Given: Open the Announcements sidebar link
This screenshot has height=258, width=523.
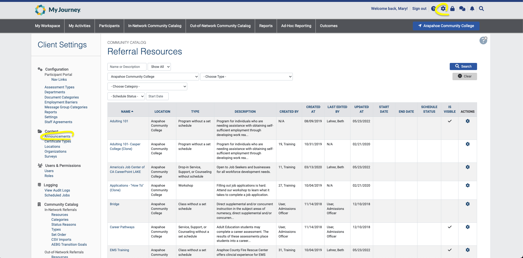Looking at the screenshot, I should tap(57, 137).
